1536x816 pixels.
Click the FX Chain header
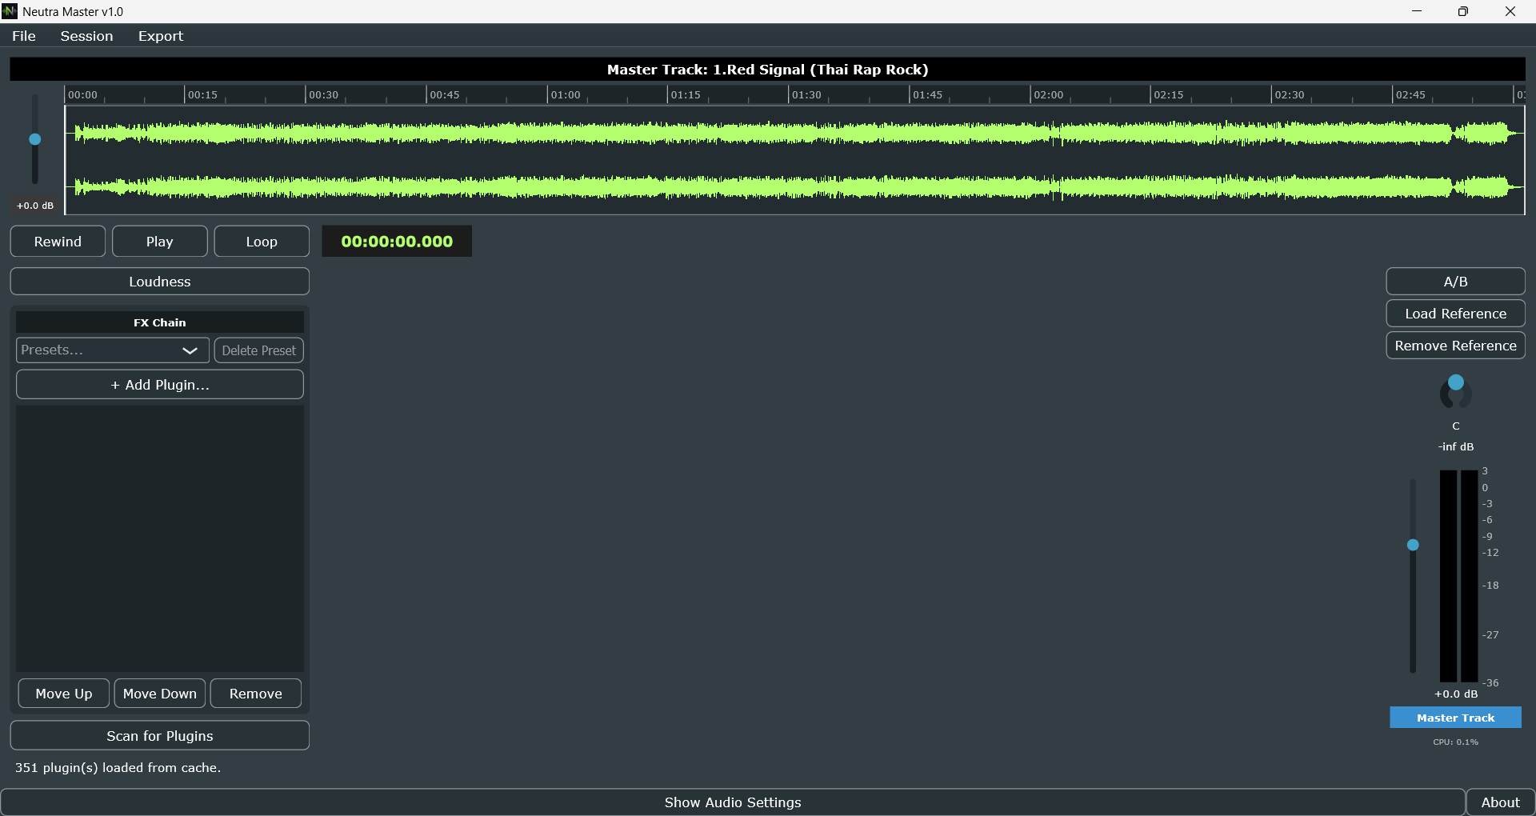160,322
